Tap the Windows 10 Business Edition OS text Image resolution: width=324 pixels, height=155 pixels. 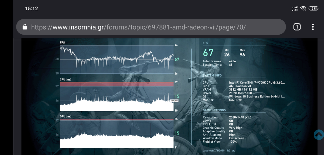pyautogui.click(x=257, y=96)
